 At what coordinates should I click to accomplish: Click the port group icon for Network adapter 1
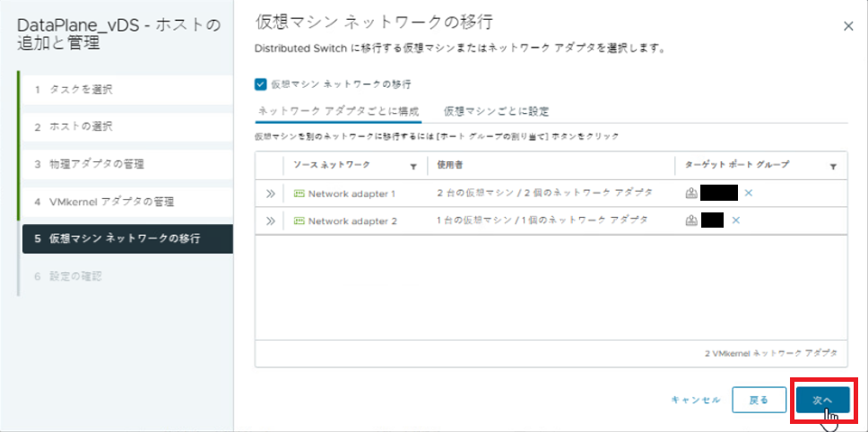coord(691,193)
